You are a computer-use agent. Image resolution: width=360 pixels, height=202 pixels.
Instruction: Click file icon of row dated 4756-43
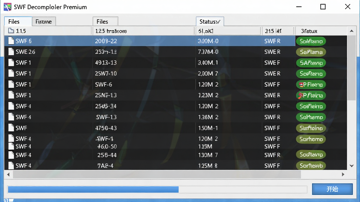click(x=11, y=128)
